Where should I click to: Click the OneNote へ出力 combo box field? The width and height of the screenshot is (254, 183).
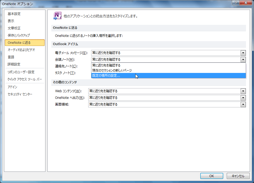coord(167,98)
